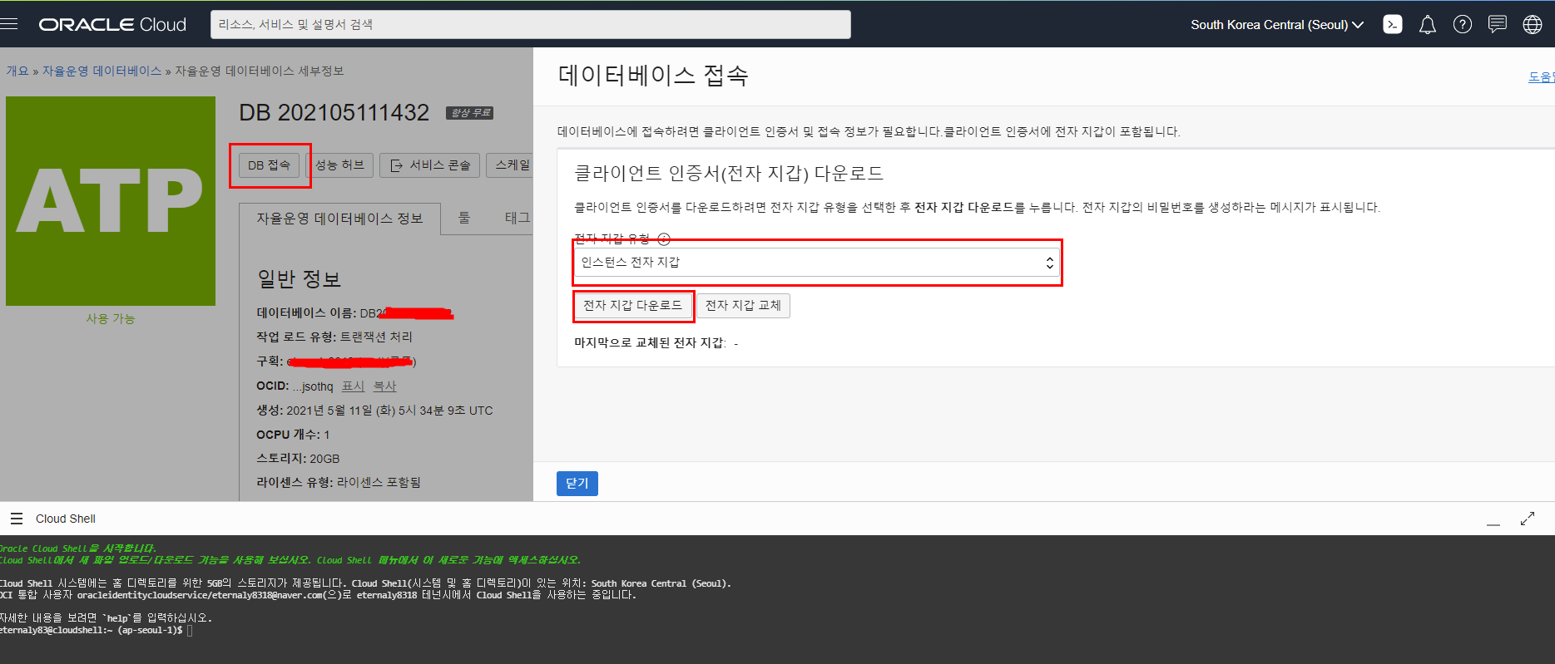Image resolution: width=1555 pixels, height=664 pixels.
Task: Click the 리소스, 서비스 search field
Action: click(531, 25)
